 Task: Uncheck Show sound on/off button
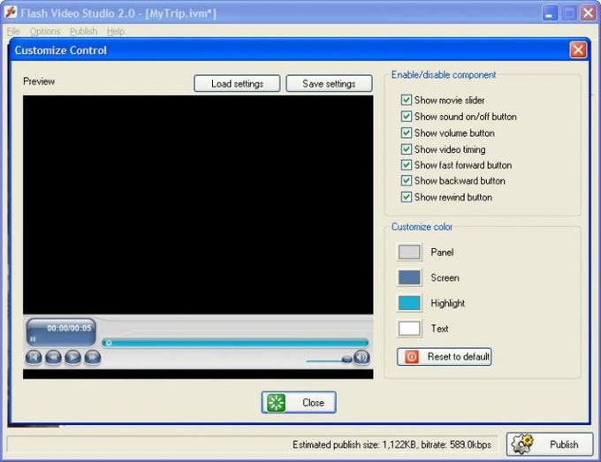(x=407, y=117)
